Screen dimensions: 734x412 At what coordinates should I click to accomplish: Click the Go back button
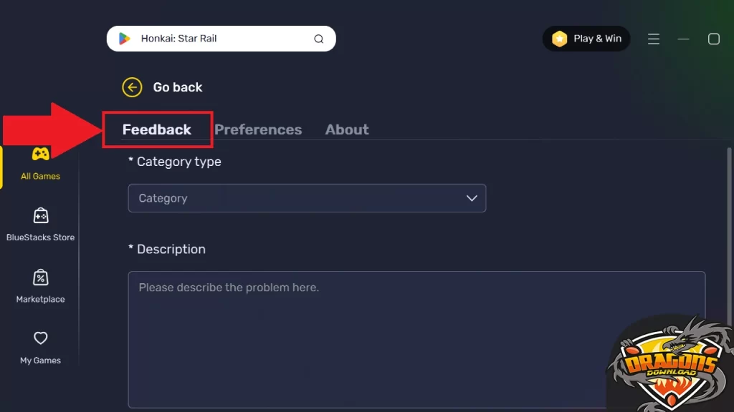click(162, 87)
